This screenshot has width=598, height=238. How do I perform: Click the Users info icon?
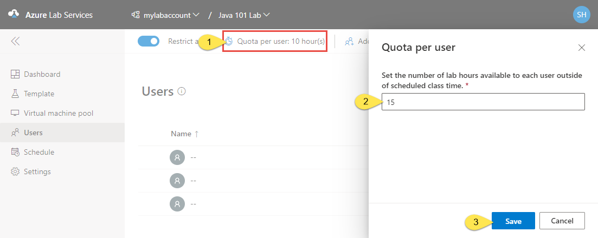182,91
